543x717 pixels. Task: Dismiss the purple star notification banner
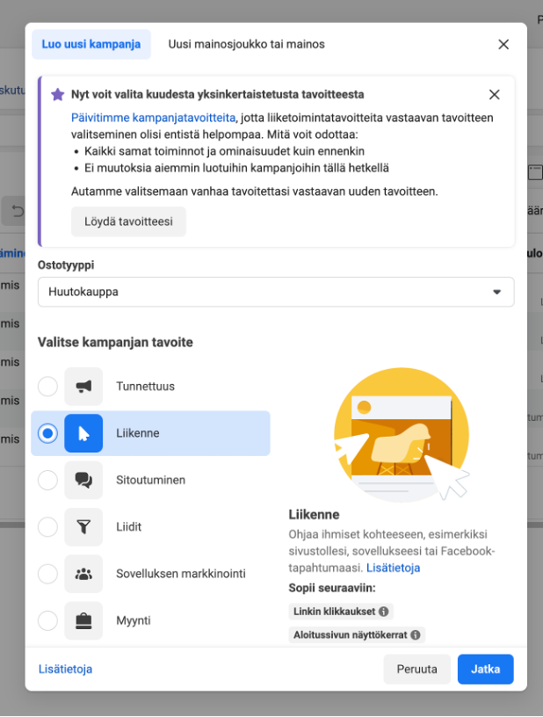pyautogui.click(x=495, y=95)
